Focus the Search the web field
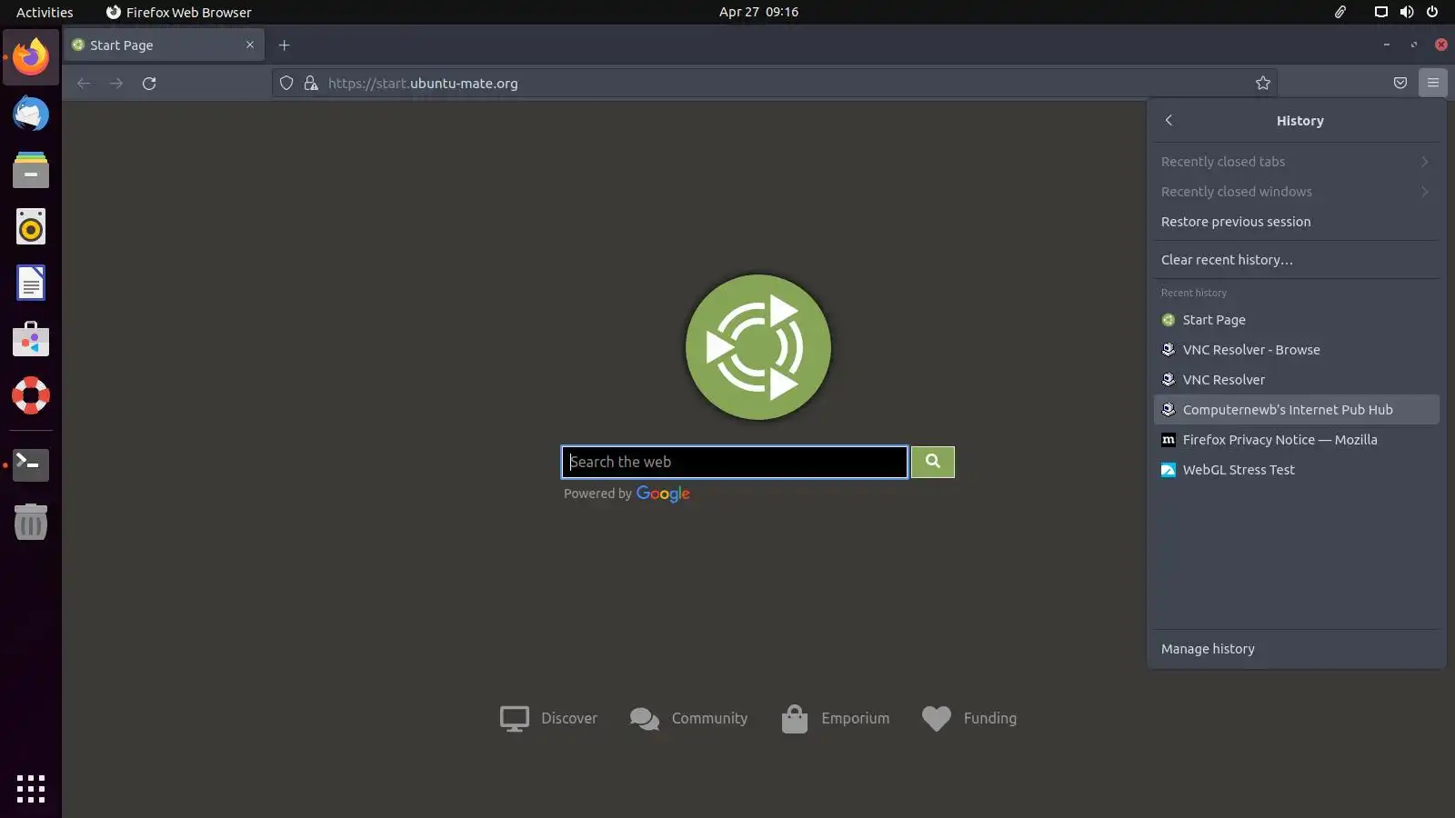The image size is (1455, 818). click(x=735, y=462)
